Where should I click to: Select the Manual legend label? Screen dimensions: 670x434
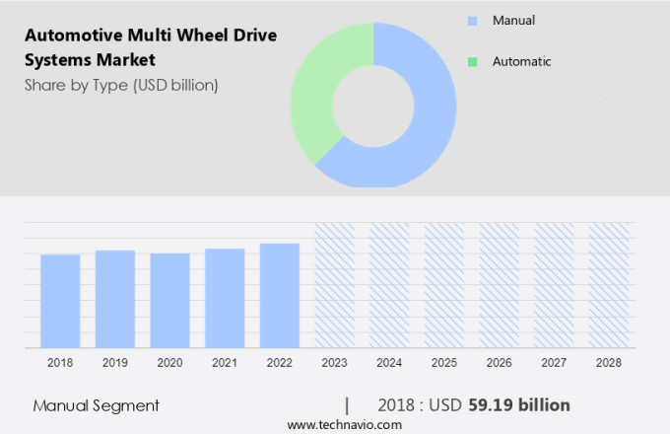[x=512, y=20]
